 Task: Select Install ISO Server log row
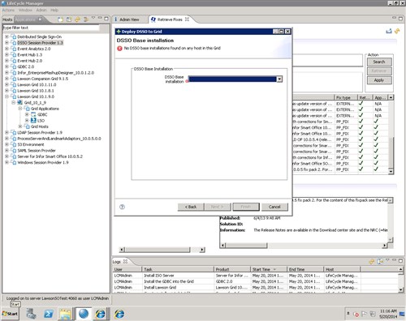tap(256, 276)
